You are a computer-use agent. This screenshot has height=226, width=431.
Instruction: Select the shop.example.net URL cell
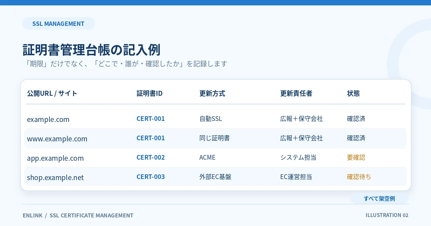click(x=55, y=178)
